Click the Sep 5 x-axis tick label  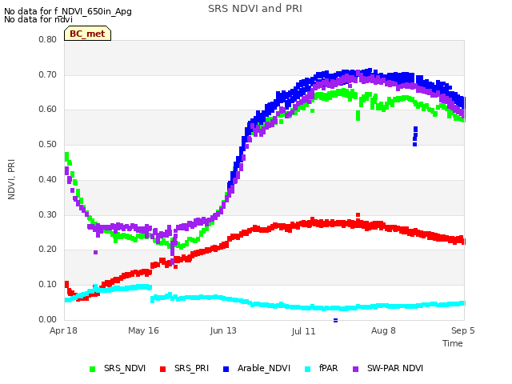463,330
